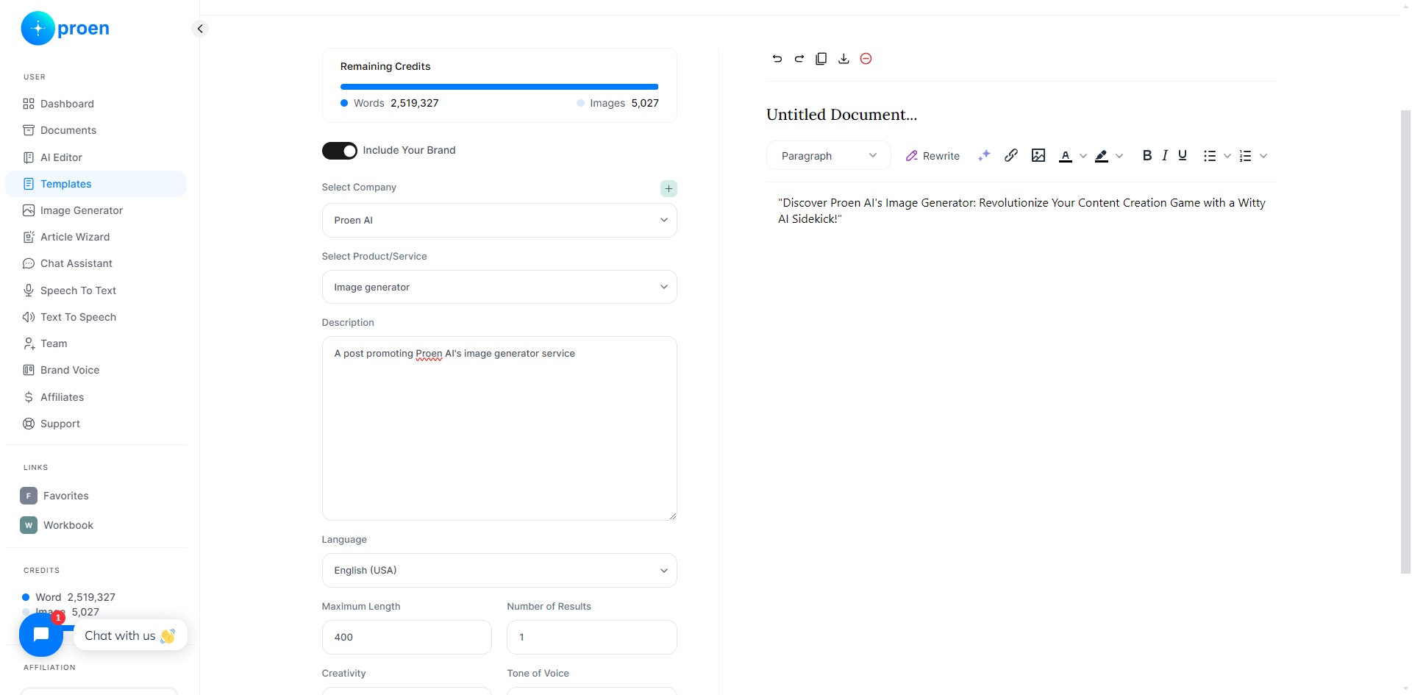
Task: Click the remaining credits progress bar
Action: click(499, 87)
